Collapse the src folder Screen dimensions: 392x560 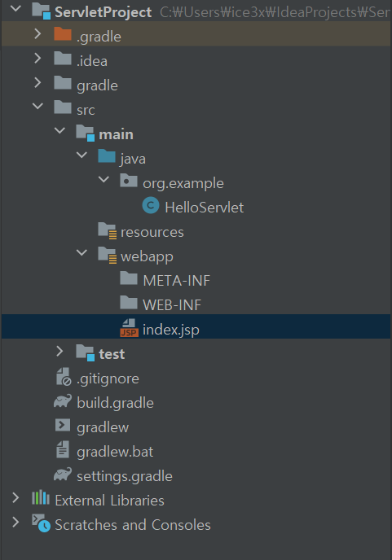coord(37,106)
